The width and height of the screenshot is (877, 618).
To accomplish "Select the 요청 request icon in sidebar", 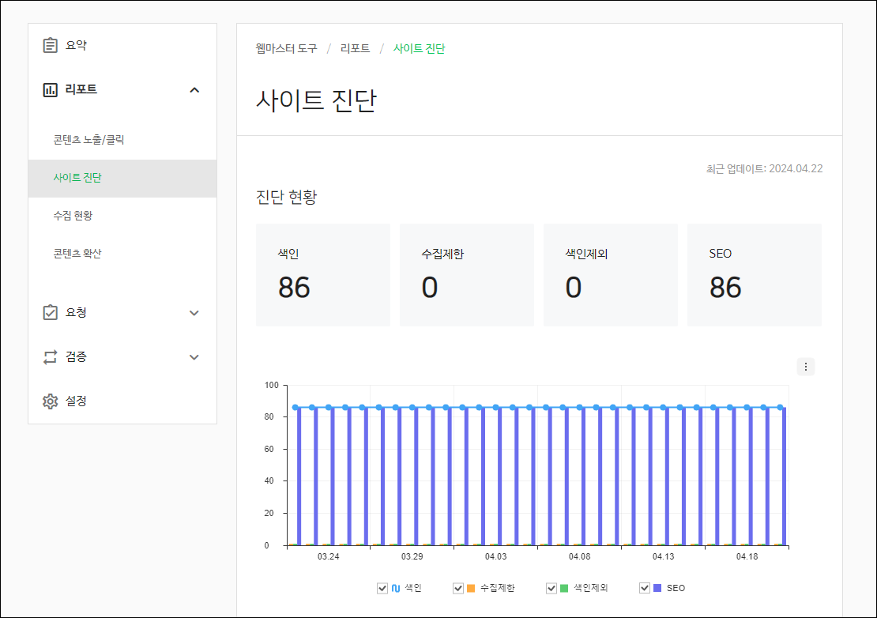I will click(49, 313).
